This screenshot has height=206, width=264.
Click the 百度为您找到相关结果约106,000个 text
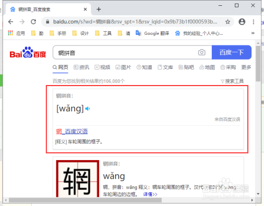click(89, 81)
